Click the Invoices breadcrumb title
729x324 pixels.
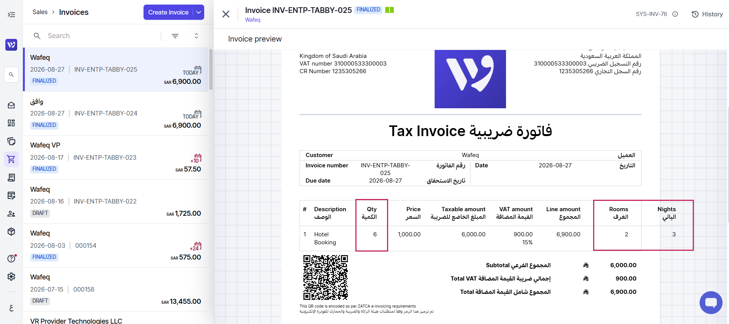click(x=74, y=12)
